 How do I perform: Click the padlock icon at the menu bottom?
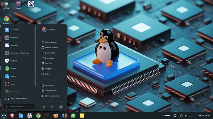coord(52,107)
